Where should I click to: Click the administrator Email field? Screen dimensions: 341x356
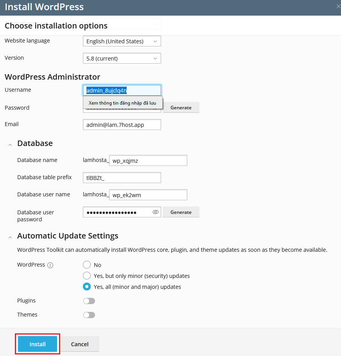122,125
